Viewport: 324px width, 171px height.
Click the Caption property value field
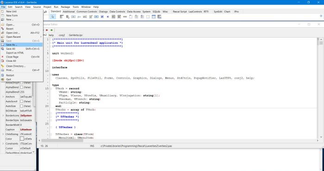coord(26,130)
